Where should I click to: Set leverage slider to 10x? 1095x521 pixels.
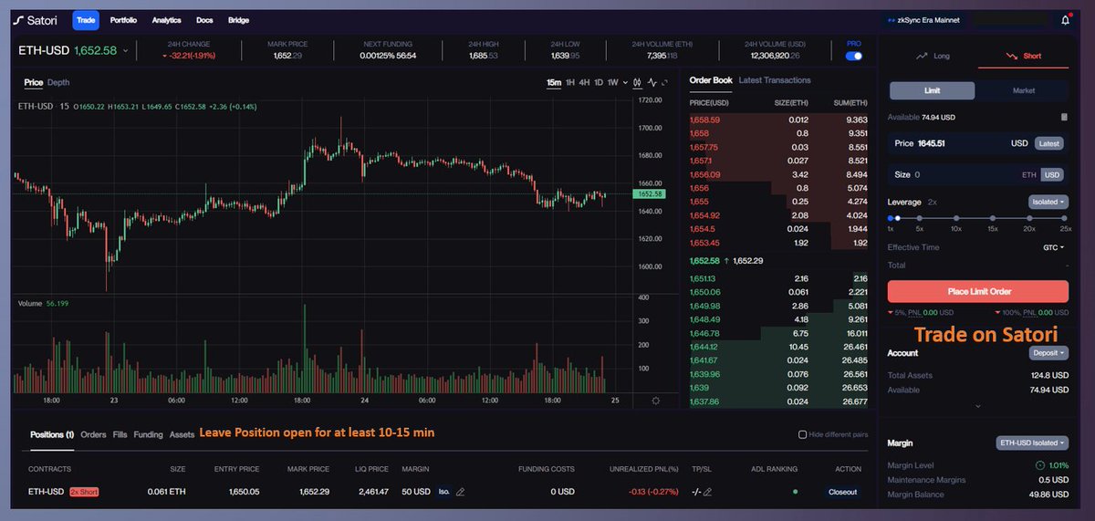point(955,218)
